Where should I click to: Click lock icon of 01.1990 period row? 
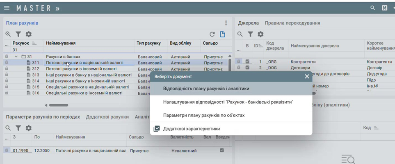7,150
